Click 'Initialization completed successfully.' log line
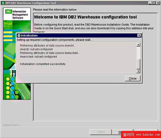 tap(43, 64)
